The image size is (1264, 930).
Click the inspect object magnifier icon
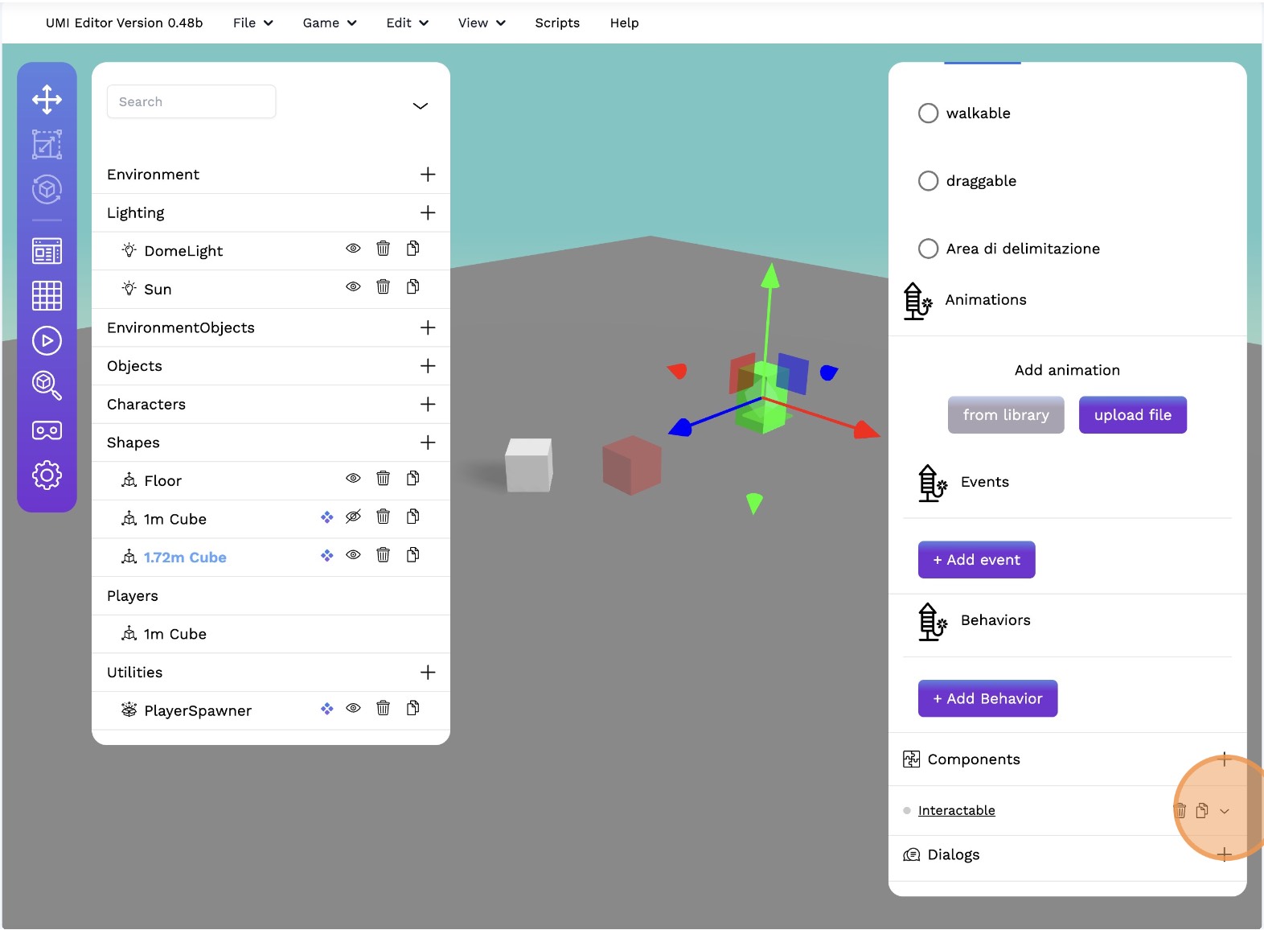[x=47, y=385]
